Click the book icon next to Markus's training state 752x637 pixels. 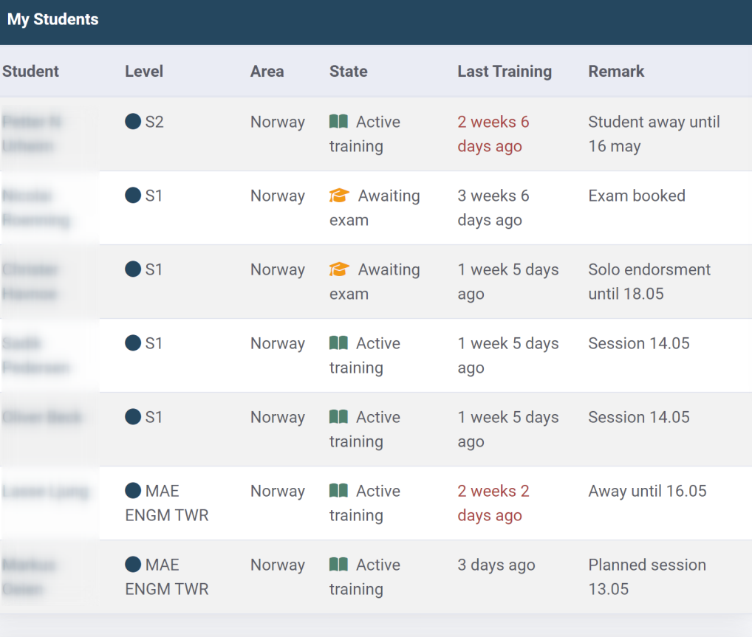[x=338, y=565]
